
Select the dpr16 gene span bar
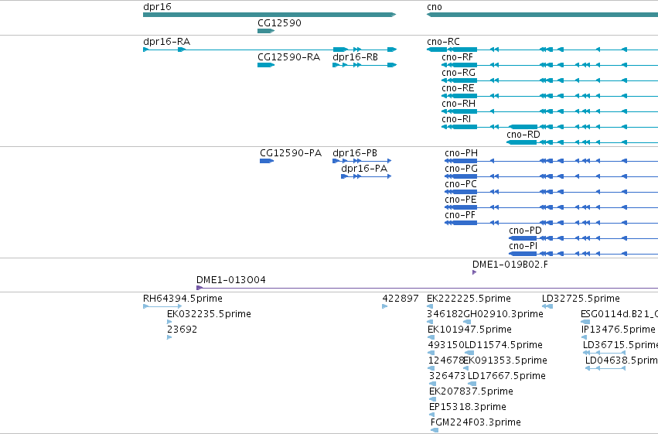coord(269,15)
